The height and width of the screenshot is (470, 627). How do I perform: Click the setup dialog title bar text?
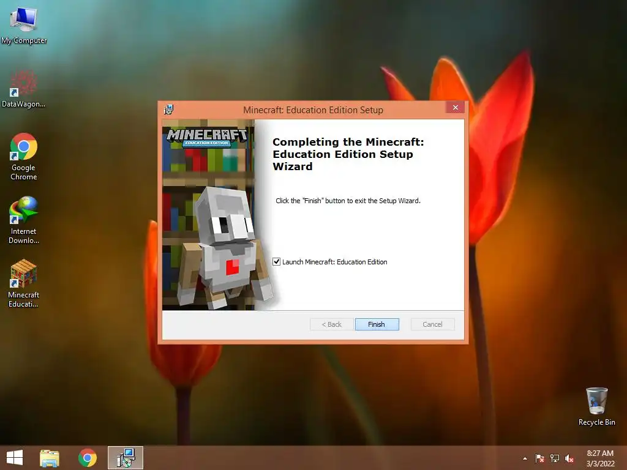tap(313, 110)
